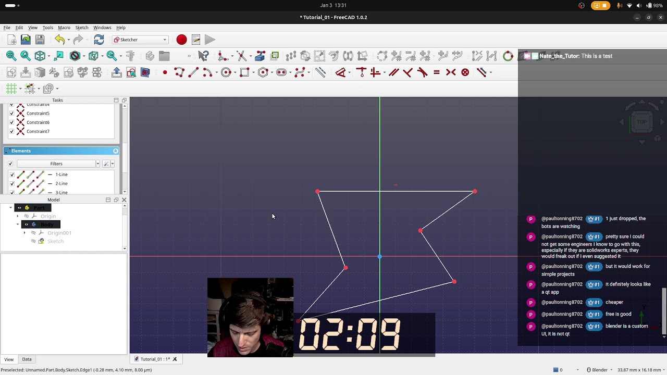Select the Create Line tool

[x=193, y=72]
